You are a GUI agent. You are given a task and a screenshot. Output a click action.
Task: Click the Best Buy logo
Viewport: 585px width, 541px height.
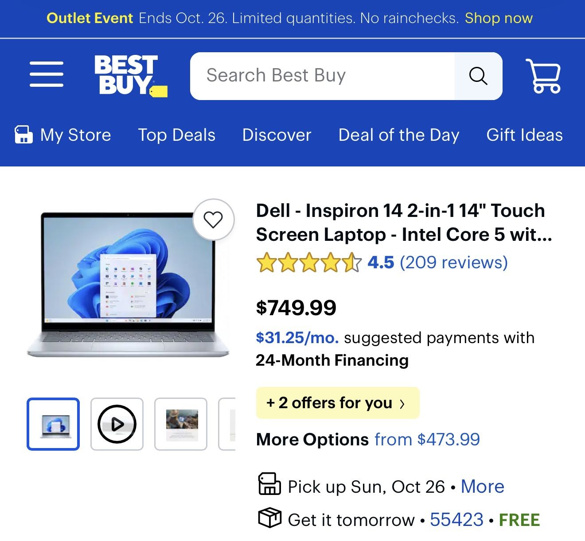click(x=129, y=75)
